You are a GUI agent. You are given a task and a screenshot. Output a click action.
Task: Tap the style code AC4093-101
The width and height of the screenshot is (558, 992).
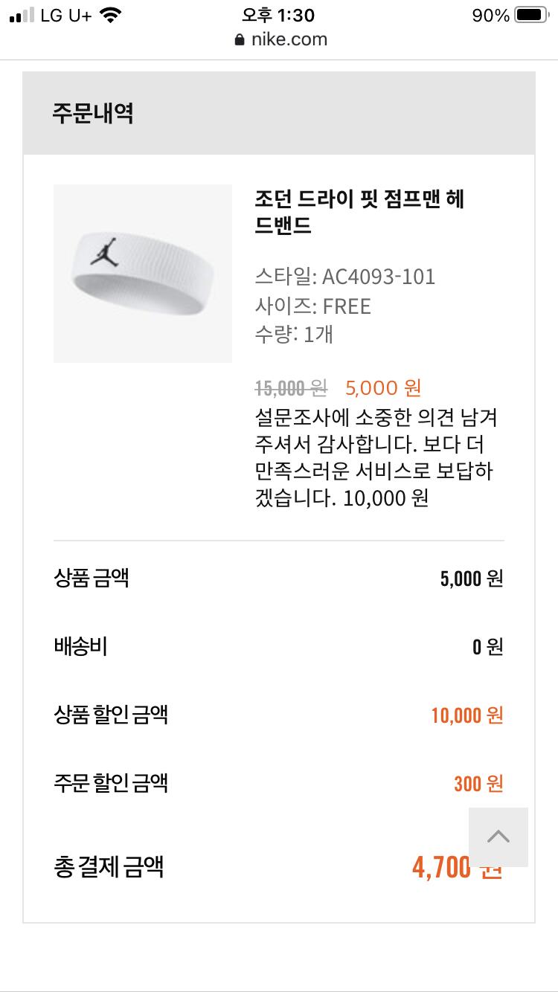pos(378,277)
